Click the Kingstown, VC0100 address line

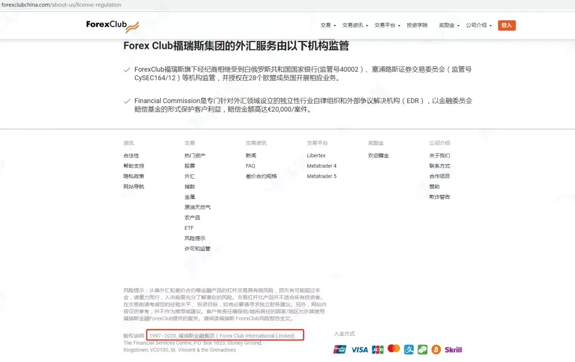coord(180,350)
